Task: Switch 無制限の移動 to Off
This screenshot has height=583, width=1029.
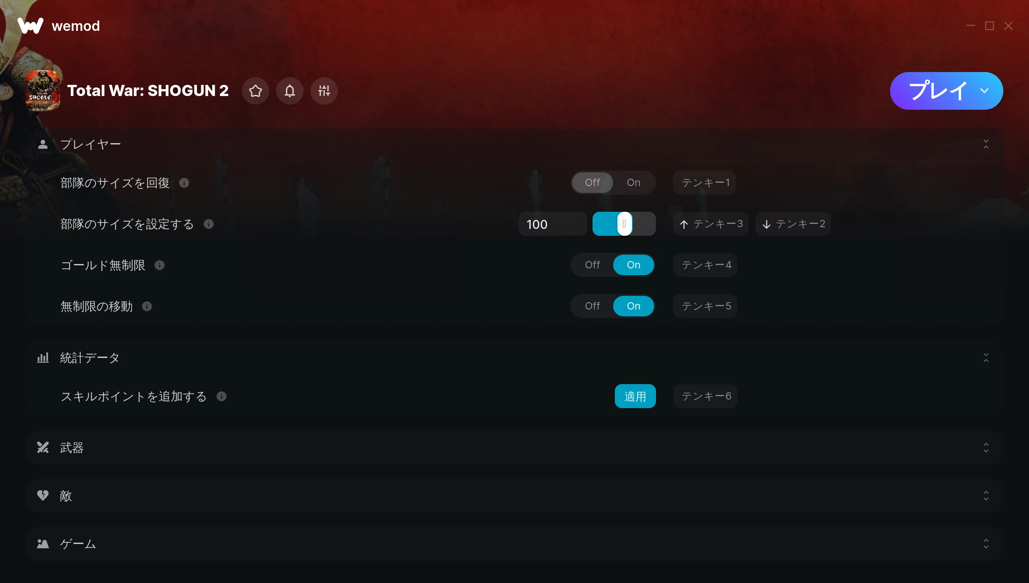Action: [x=593, y=306]
